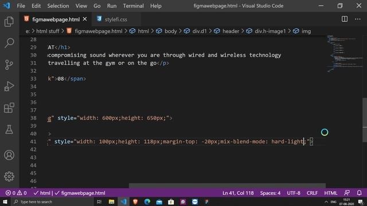Open Microsoft Edge from the taskbar

pyautogui.click(x=147, y=202)
